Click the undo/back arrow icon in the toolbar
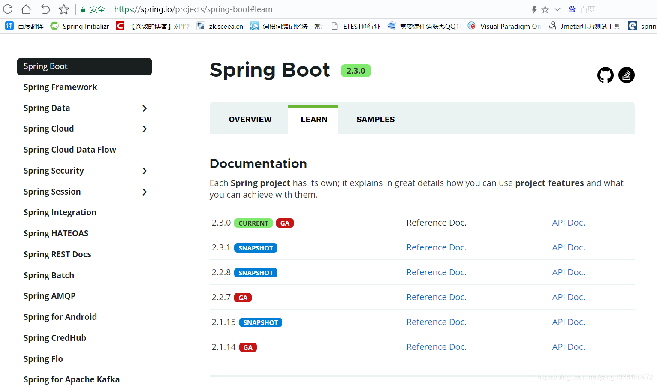 45,9
